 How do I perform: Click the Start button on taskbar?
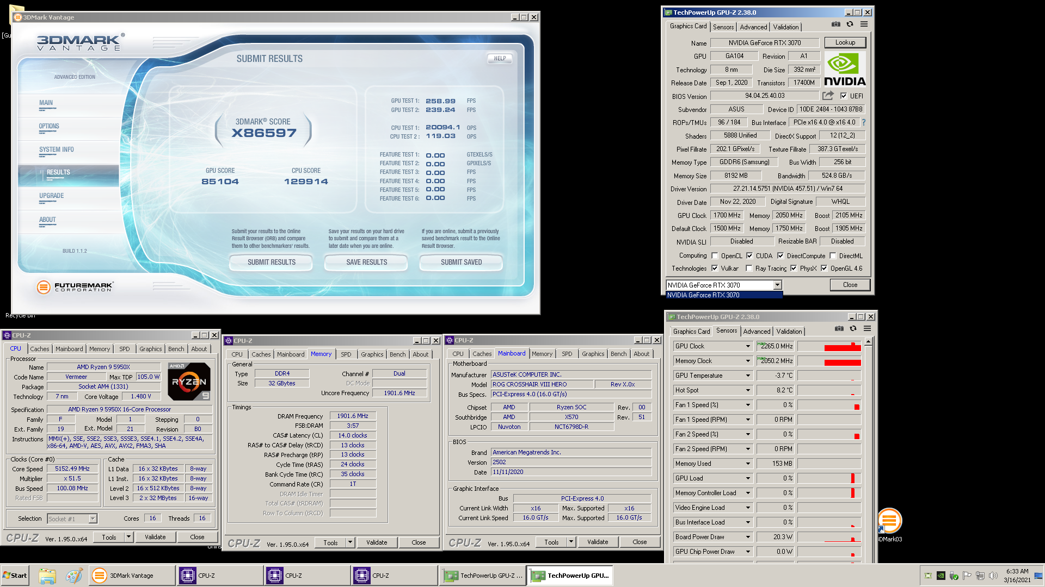coord(15,576)
